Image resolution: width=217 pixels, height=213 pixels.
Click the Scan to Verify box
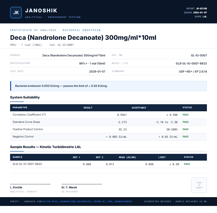coord(199,185)
